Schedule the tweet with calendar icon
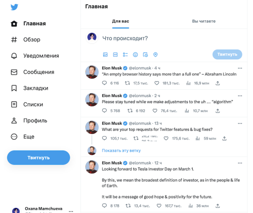253x213 pixels. pos(145,55)
